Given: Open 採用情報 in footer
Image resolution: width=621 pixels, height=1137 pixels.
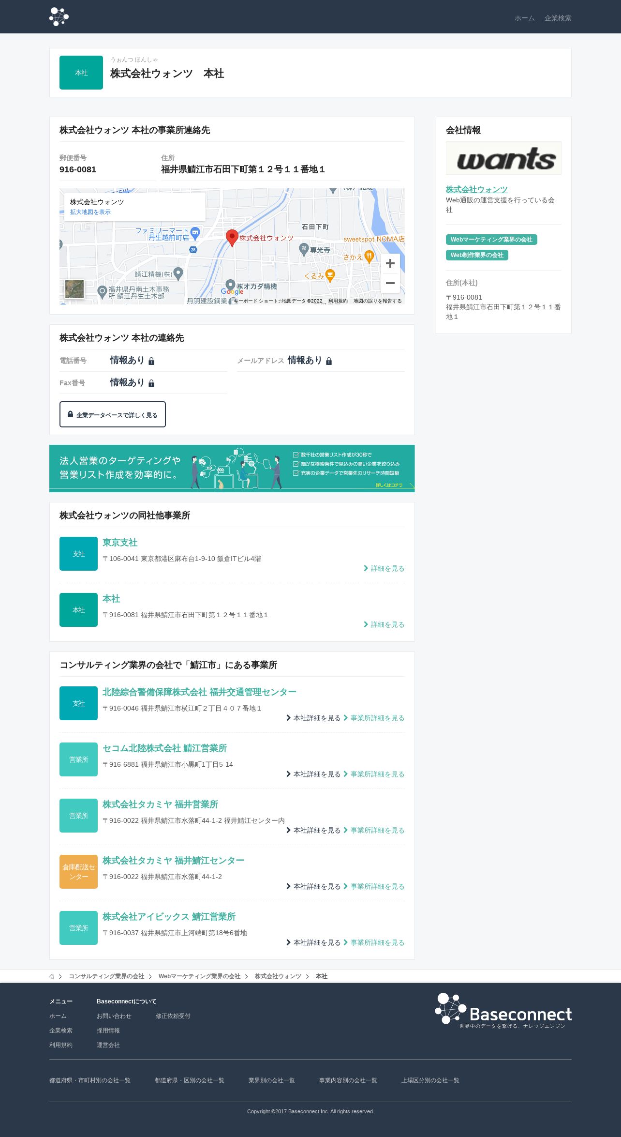Looking at the screenshot, I should coord(108,1031).
